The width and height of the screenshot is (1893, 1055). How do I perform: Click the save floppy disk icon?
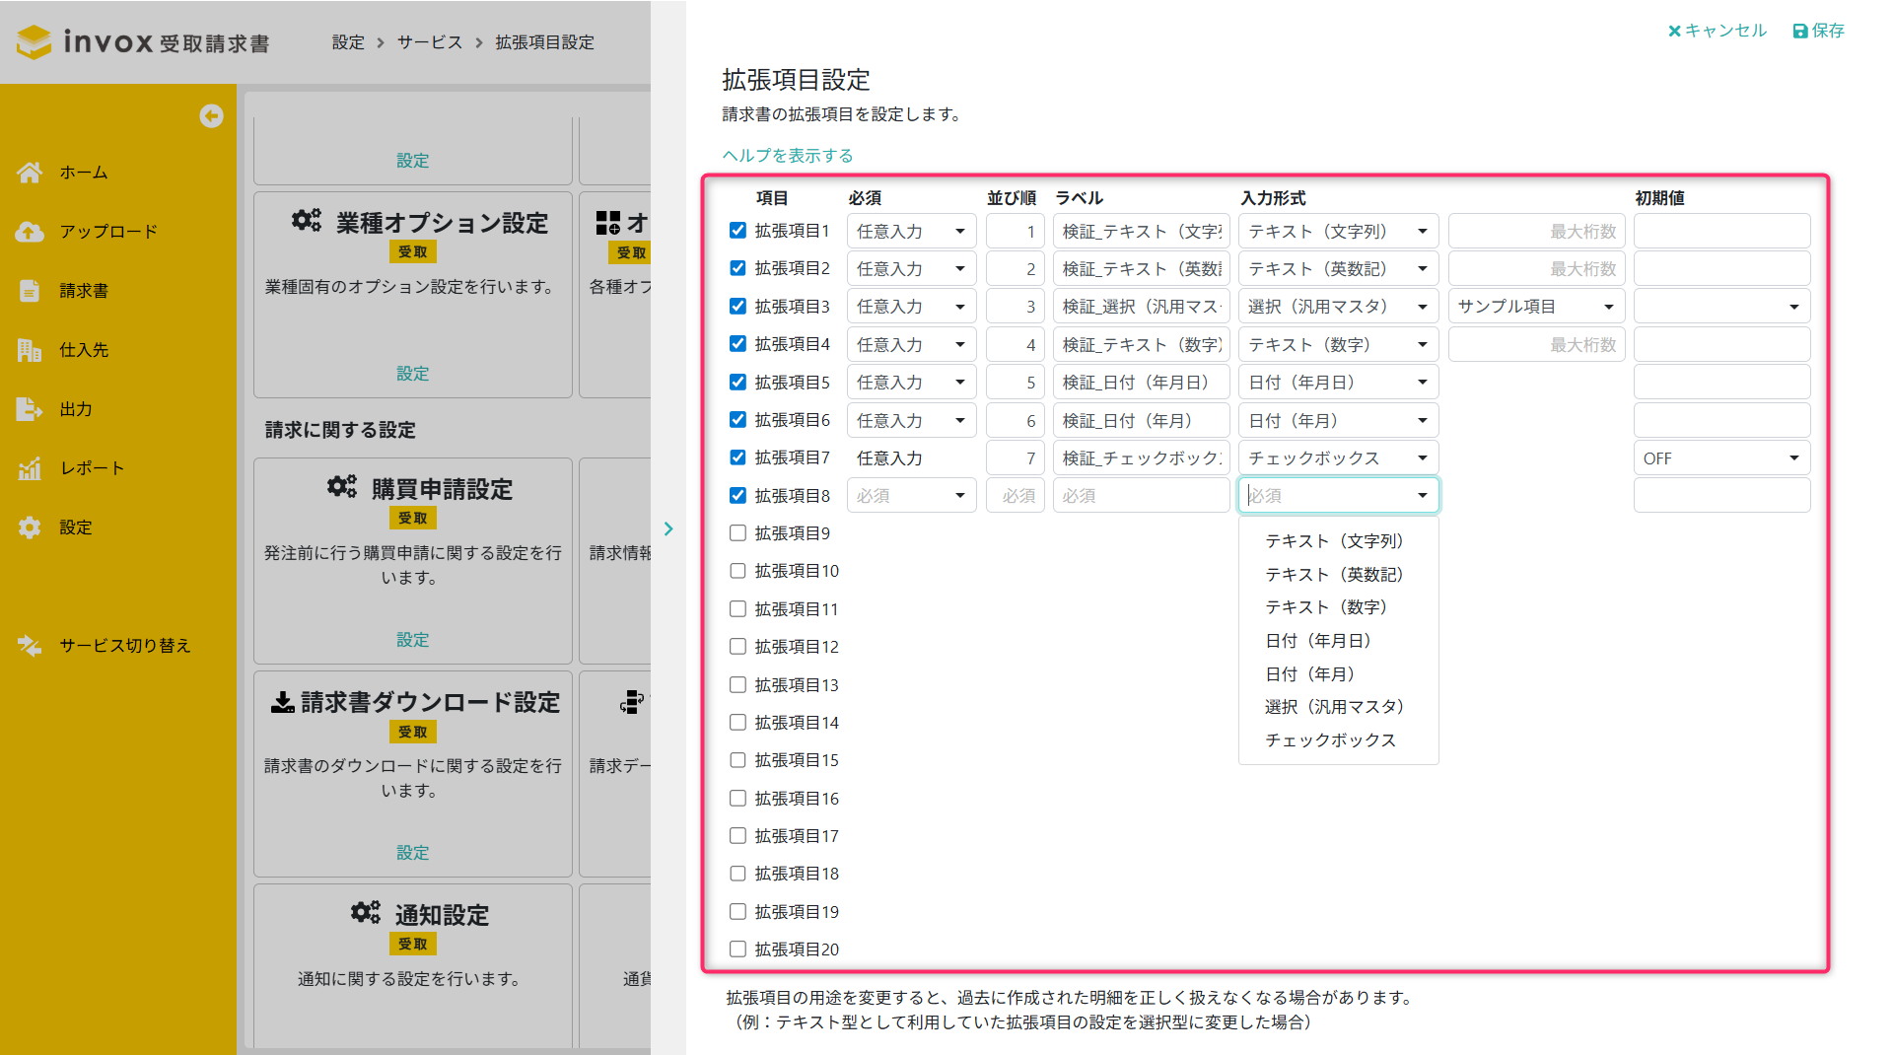[1800, 32]
